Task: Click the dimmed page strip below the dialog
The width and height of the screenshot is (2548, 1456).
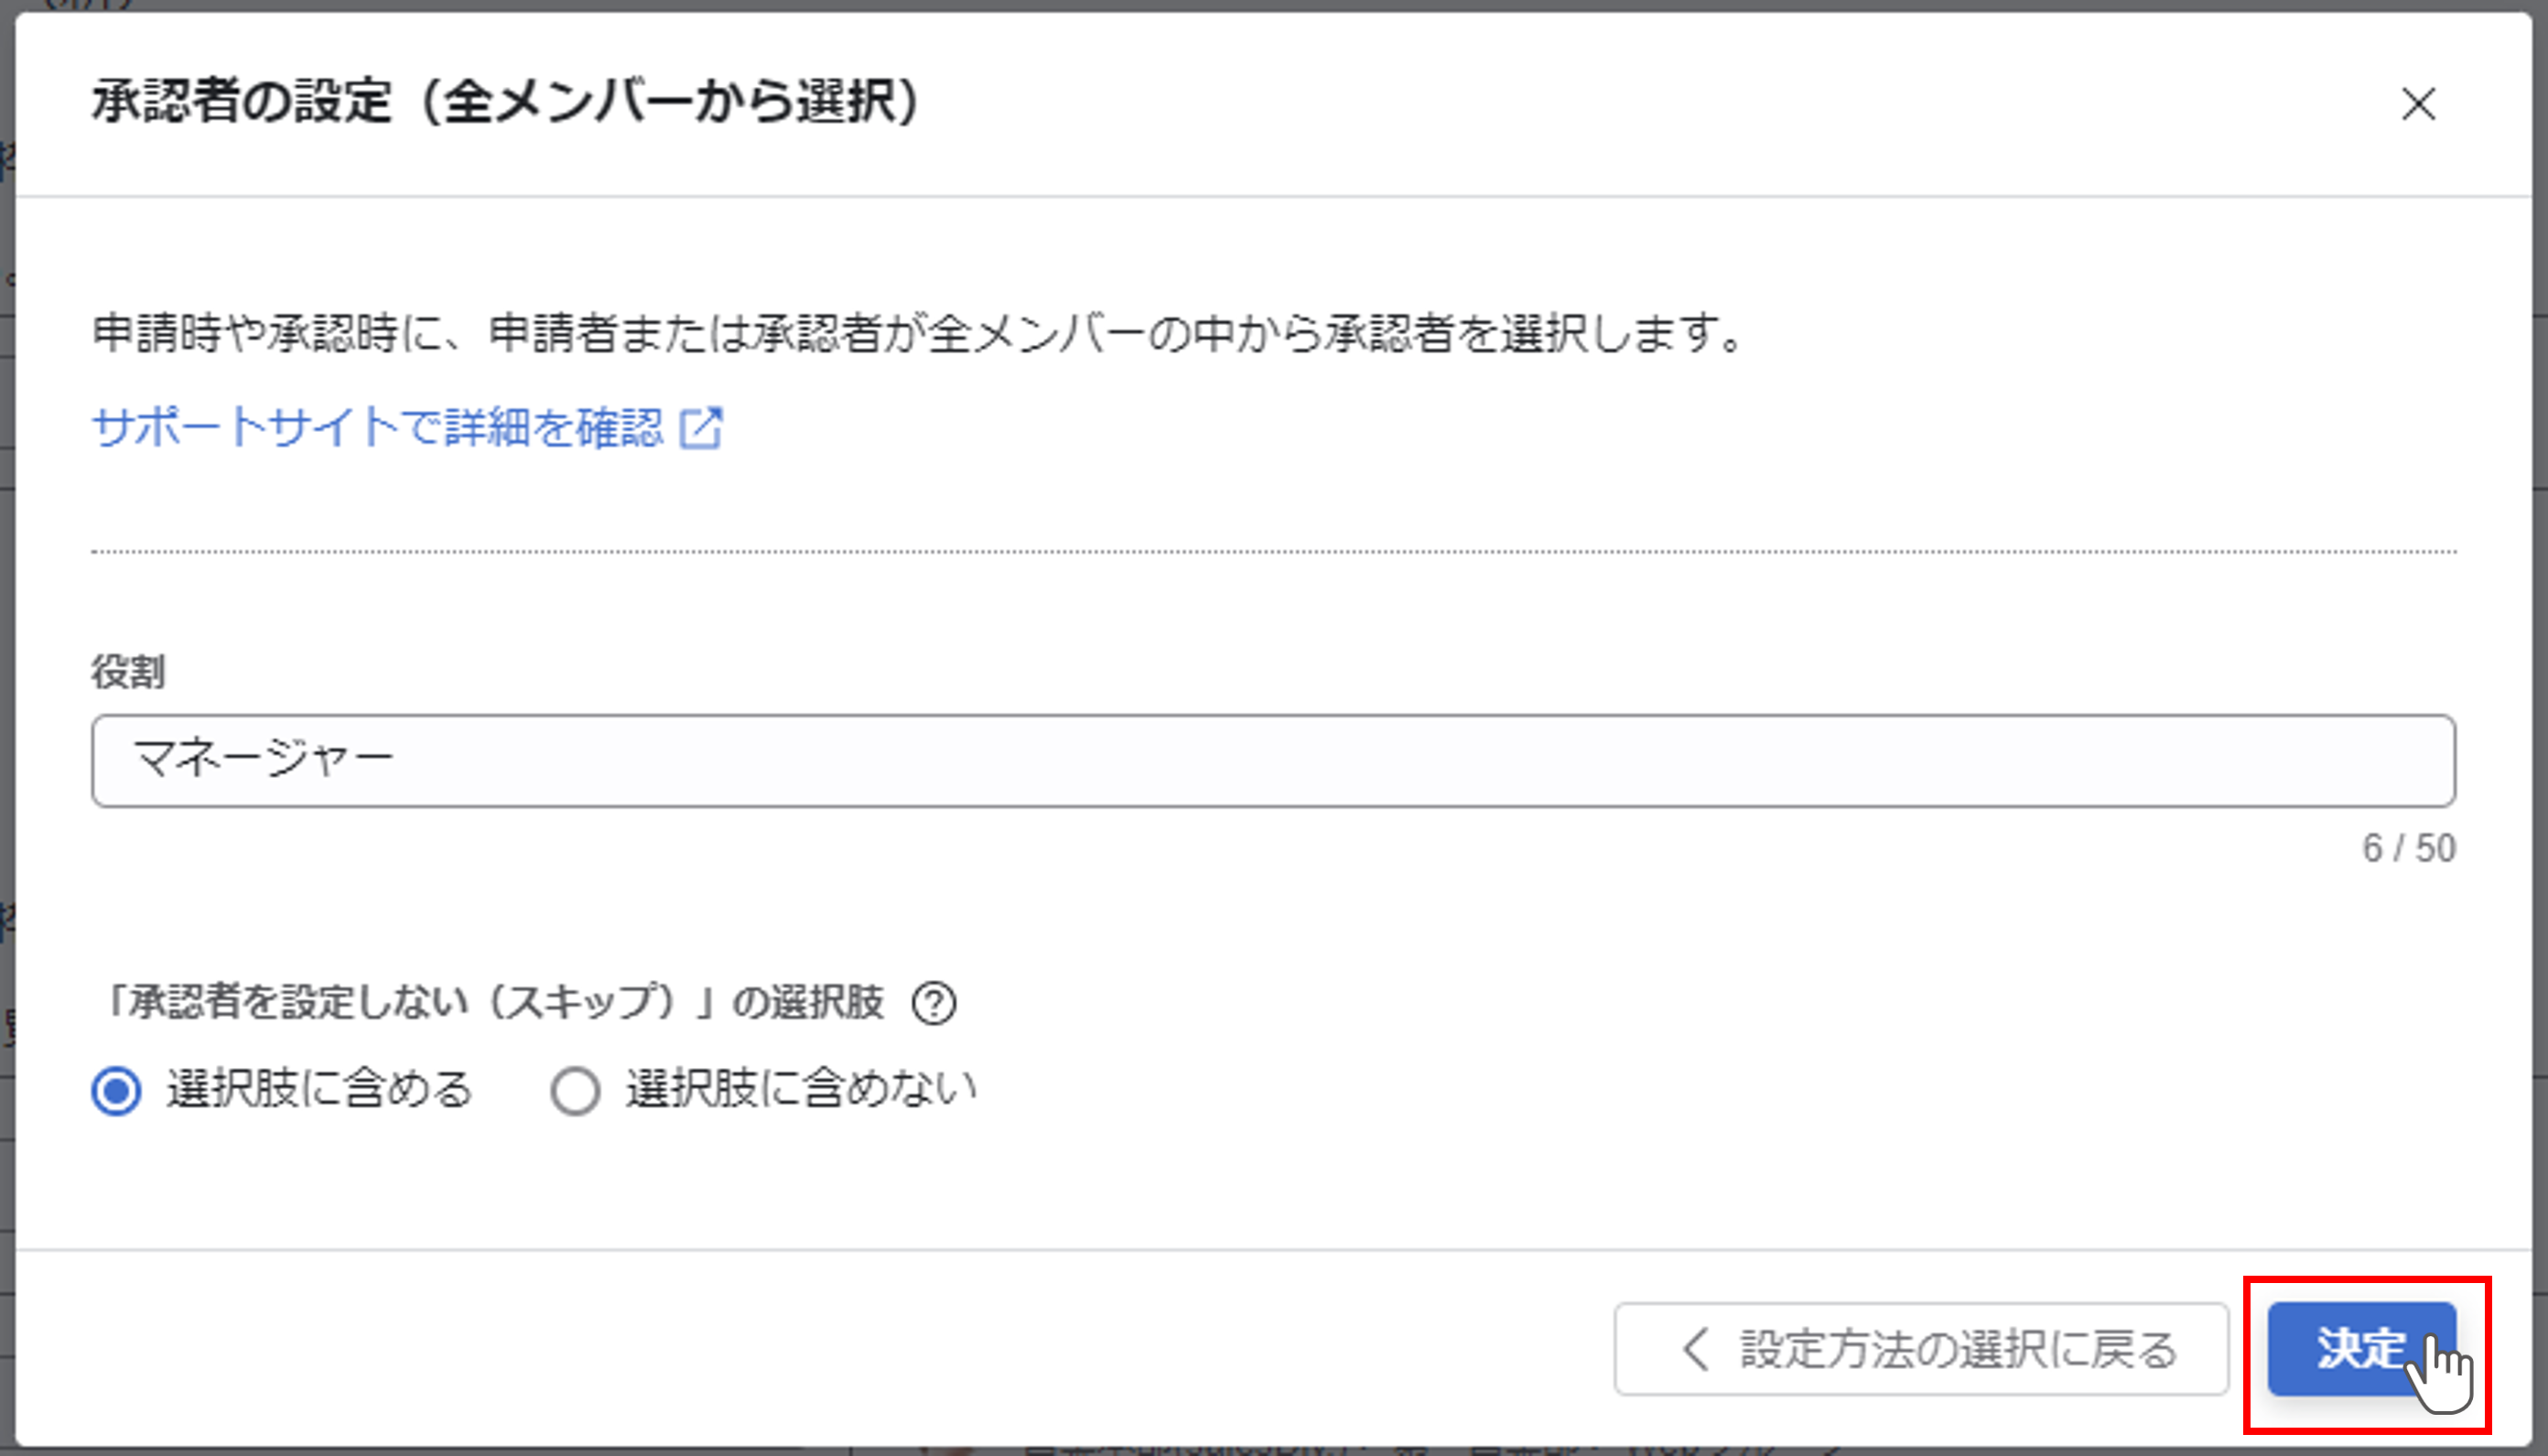Action: tap(1273, 1451)
